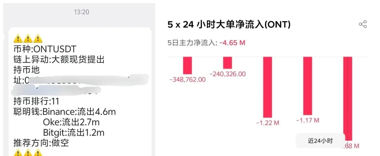The image size is (380, 156).
Task: Select the -1.22 M bar
Action: coord(267,87)
